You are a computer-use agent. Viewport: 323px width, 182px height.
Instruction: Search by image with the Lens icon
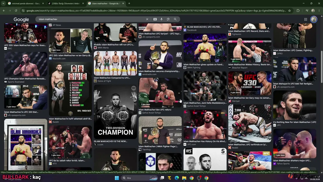tap(168, 19)
